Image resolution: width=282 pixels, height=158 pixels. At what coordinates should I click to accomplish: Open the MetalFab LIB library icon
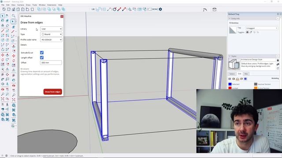click(93, 9)
